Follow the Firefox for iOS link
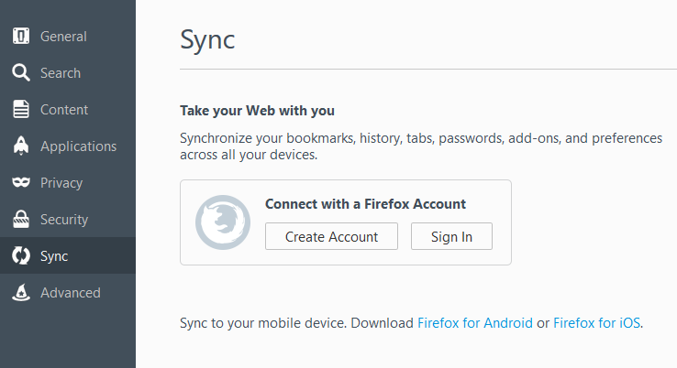Image resolution: width=677 pixels, height=368 pixels. 596,323
